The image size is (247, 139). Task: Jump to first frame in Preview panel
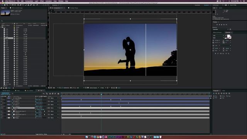(217, 25)
